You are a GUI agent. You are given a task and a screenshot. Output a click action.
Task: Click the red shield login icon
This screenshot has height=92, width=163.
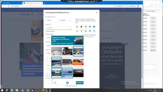pos(94,31)
